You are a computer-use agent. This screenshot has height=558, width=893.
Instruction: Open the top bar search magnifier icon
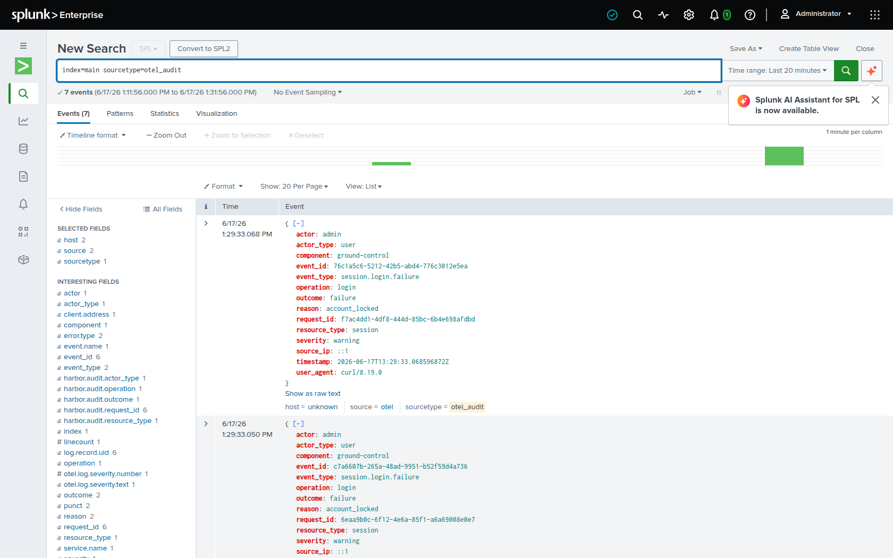638,15
